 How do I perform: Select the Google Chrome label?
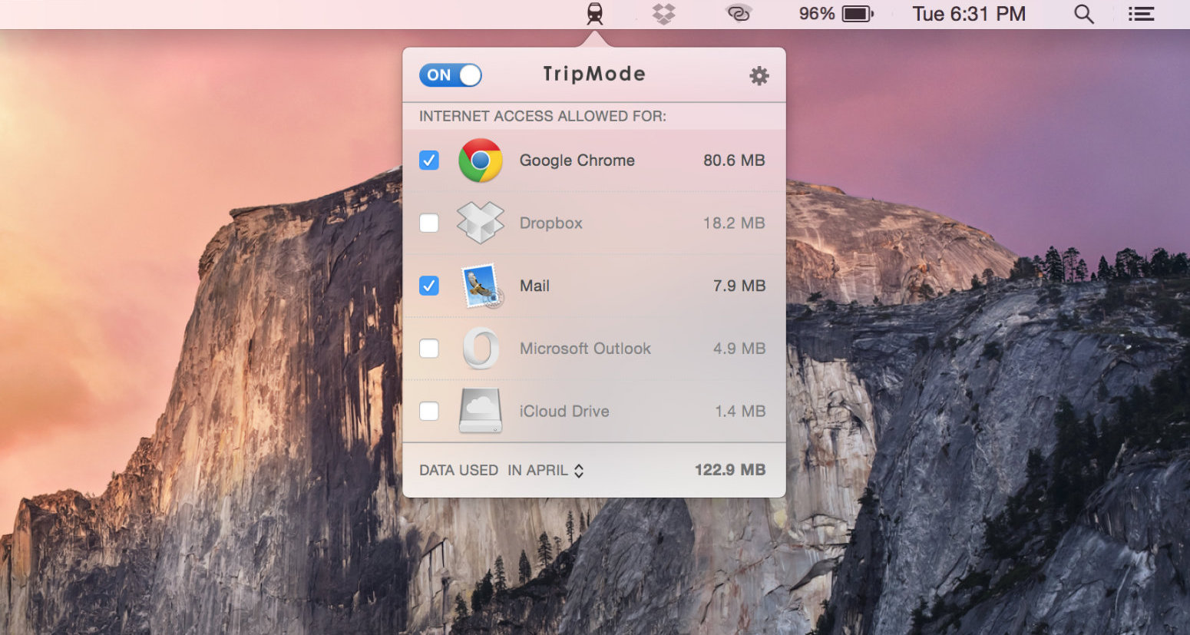[x=577, y=160]
